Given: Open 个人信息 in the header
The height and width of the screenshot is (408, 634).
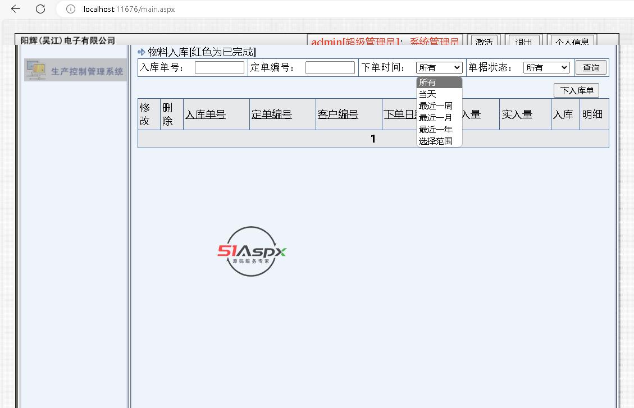Looking at the screenshot, I should pyautogui.click(x=572, y=41).
